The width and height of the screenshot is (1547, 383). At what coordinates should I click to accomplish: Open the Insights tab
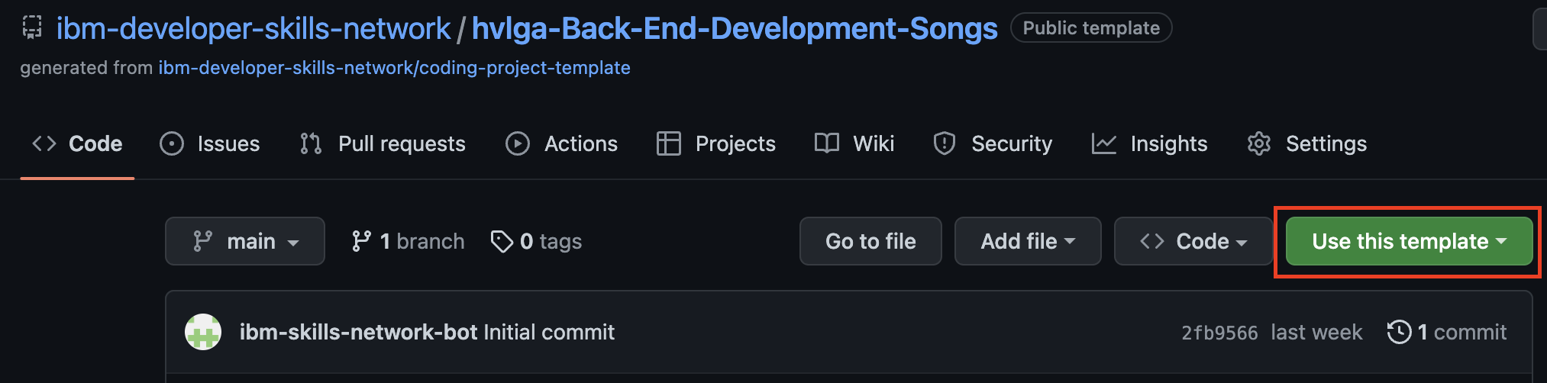click(x=1150, y=143)
